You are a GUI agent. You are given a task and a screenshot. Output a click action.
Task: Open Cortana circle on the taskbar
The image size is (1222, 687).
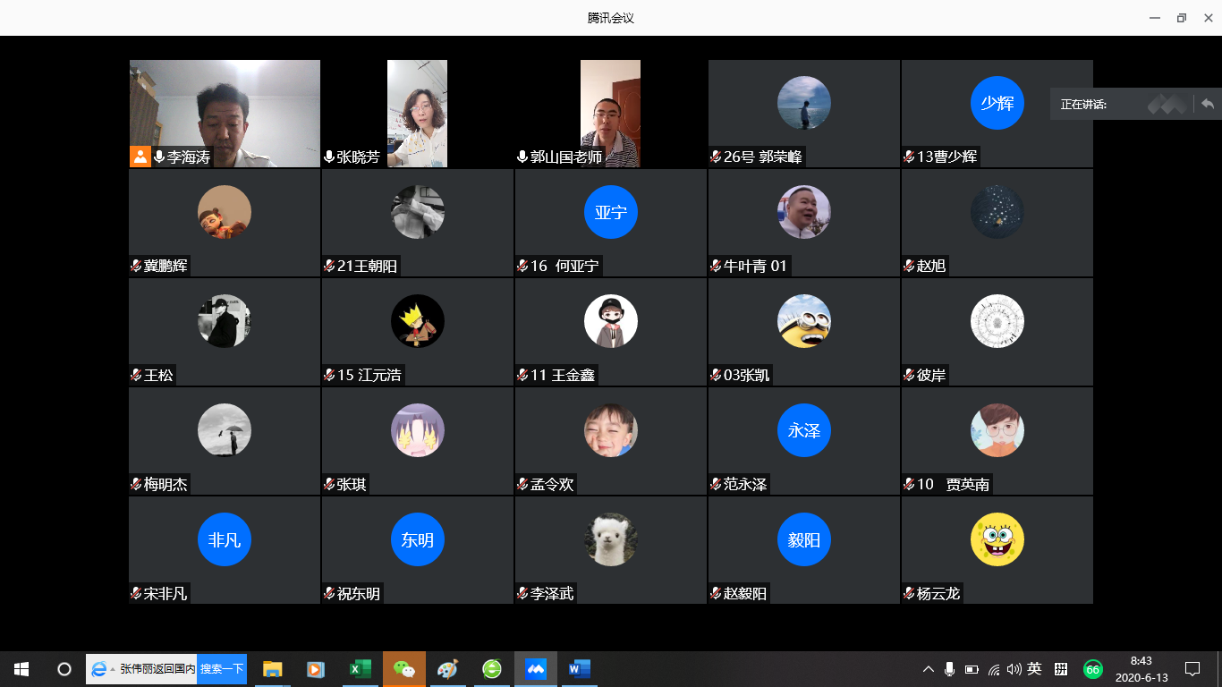click(x=64, y=669)
